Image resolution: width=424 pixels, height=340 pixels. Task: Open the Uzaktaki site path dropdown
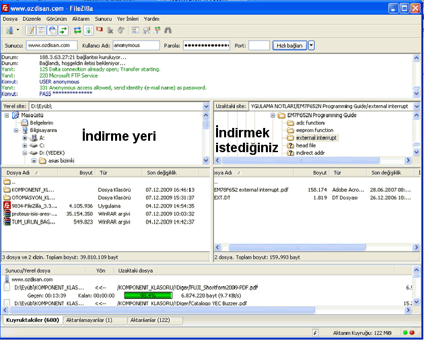click(417, 106)
